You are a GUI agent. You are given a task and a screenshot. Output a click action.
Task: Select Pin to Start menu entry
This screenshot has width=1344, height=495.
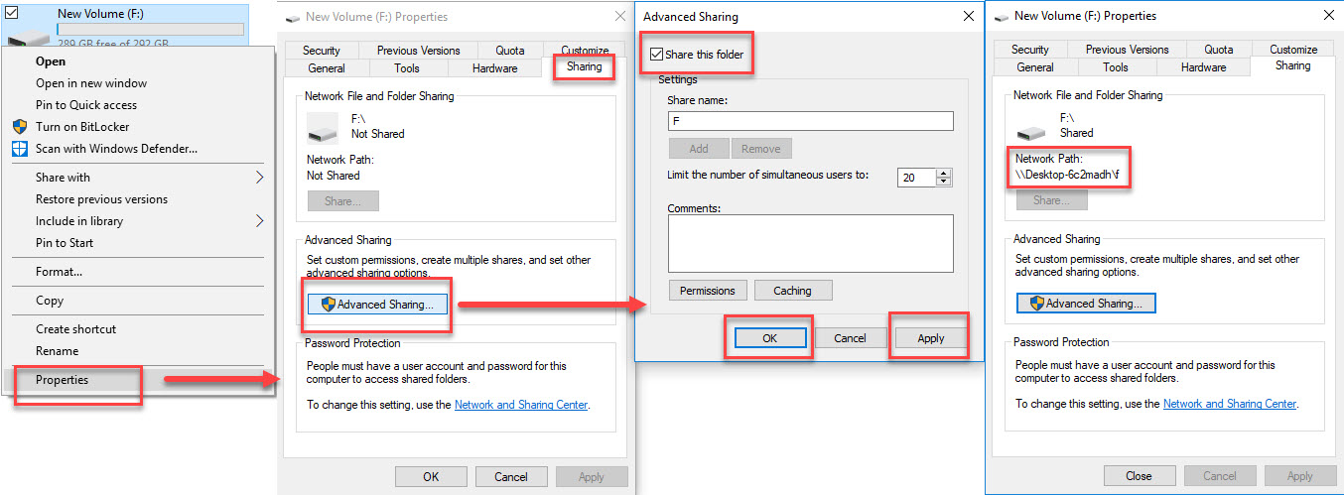[x=65, y=243]
